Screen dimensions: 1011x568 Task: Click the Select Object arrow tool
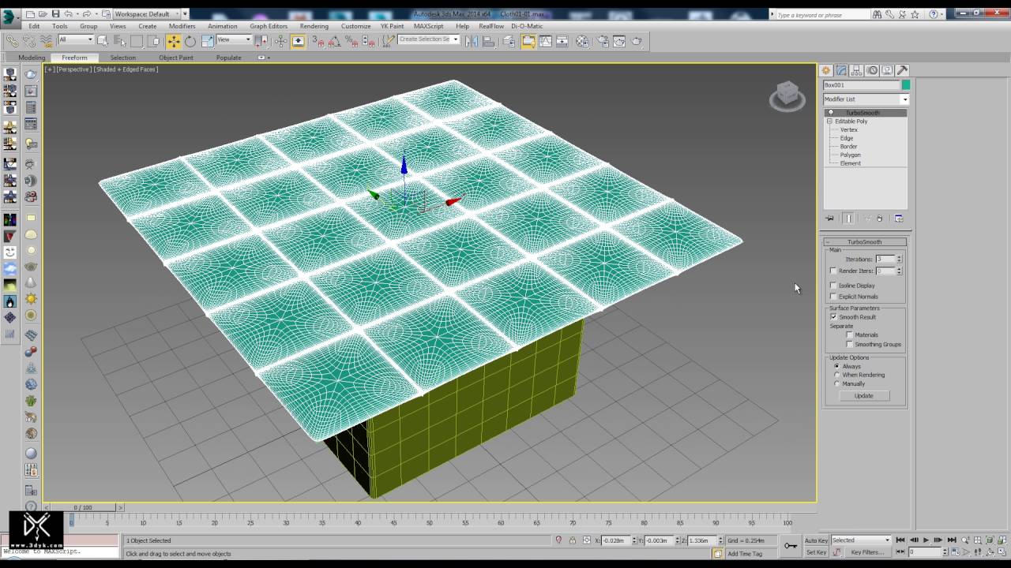coord(103,41)
